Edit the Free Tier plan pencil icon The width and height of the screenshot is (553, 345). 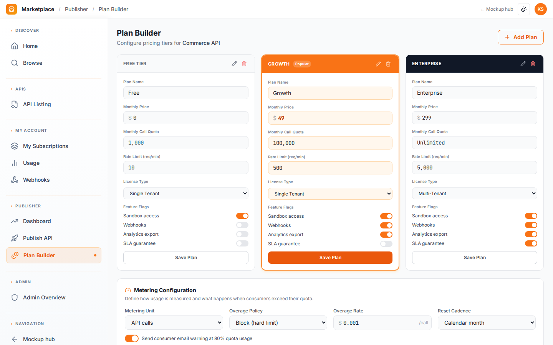234,64
